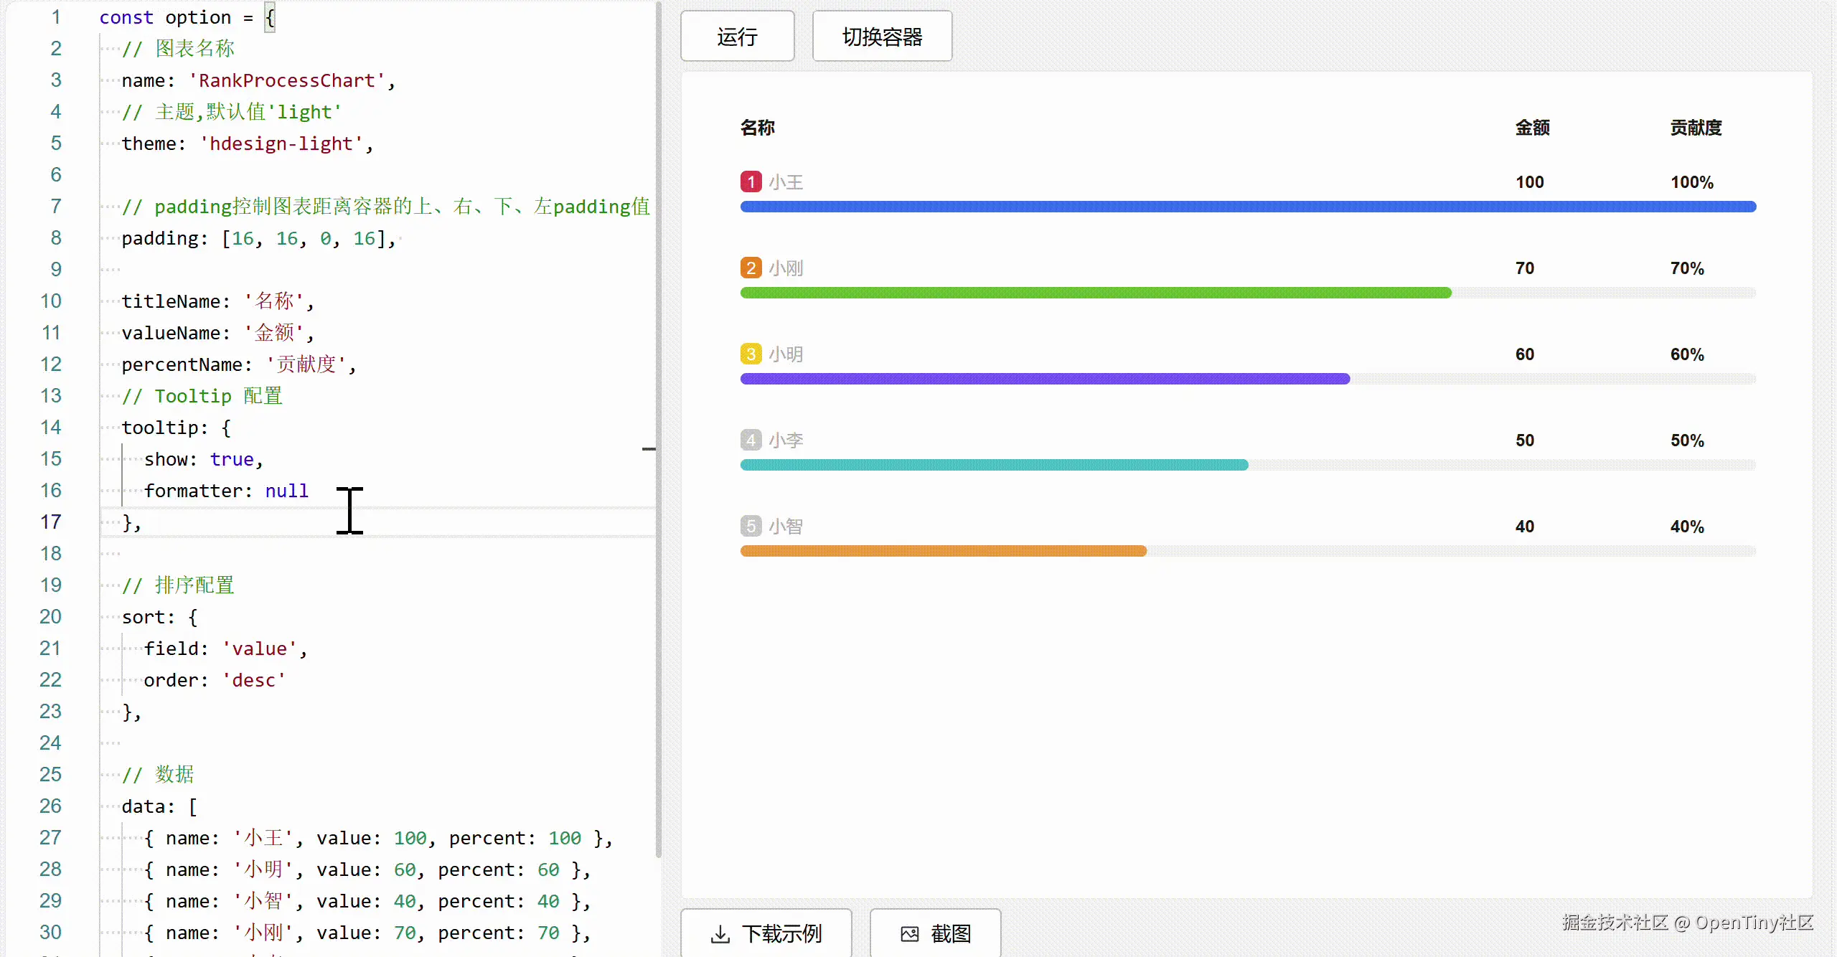Click the 金额 column header
Image resolution: width=1837 pixels, height=957 pixels.
pyautogui.click(x=1532, y=128)
